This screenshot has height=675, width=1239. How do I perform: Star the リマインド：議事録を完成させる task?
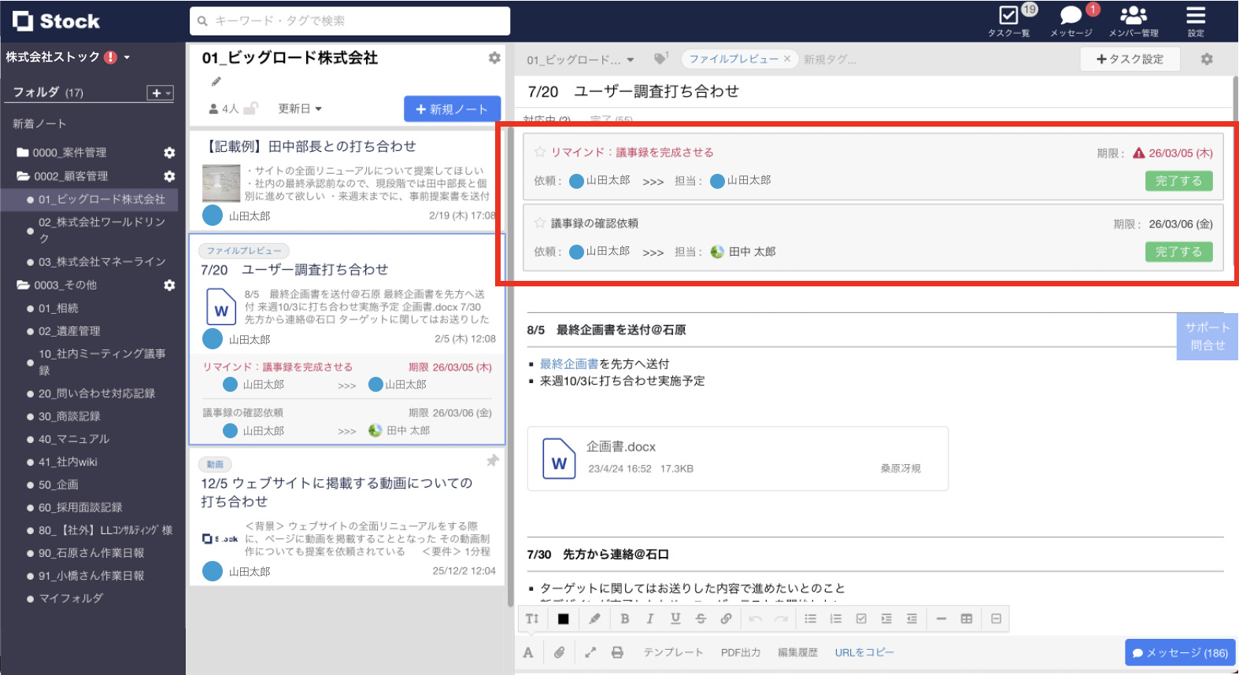540,152
